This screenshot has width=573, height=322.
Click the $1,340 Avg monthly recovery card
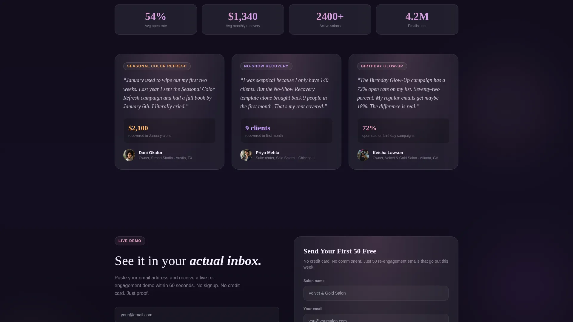[x=243, y=19]
